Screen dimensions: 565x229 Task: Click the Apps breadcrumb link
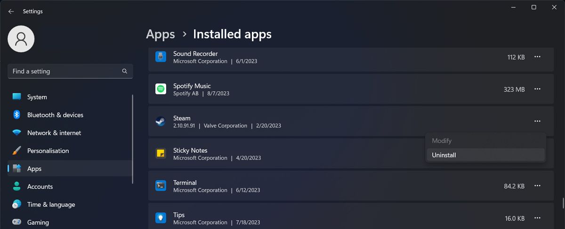161,34
